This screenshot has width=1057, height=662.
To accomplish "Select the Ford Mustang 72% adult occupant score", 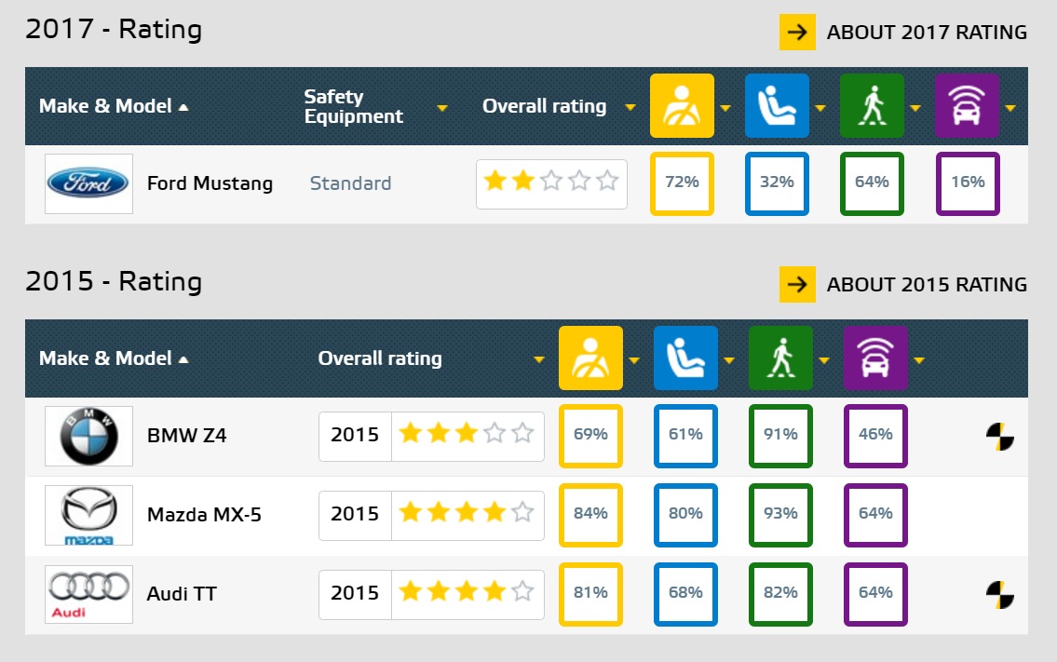I will pos(682,183).
